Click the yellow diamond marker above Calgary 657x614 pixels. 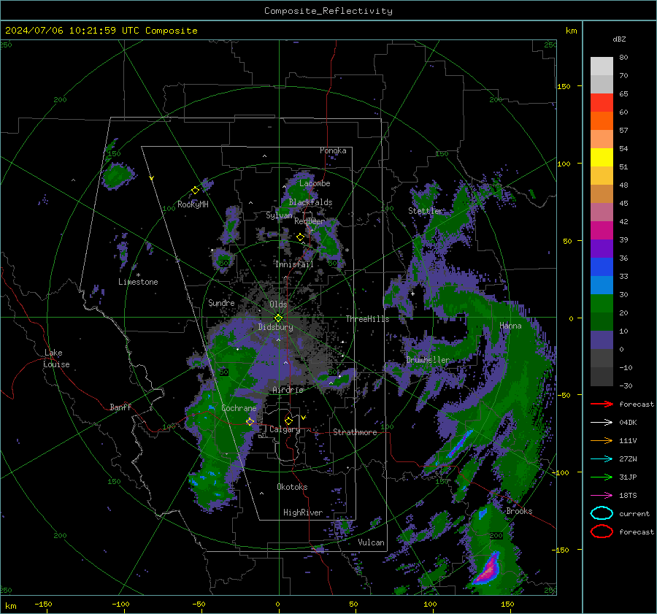click(288, 421)
